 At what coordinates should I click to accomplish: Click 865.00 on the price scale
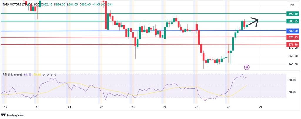pos(294,56)
